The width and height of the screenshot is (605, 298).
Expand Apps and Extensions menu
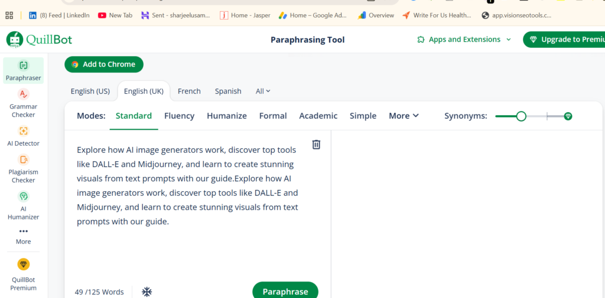464,40
